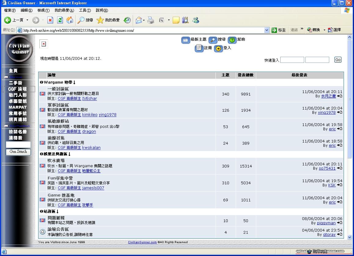
Task: Click the Refresh page icon
Action: [x=60, y=20]
